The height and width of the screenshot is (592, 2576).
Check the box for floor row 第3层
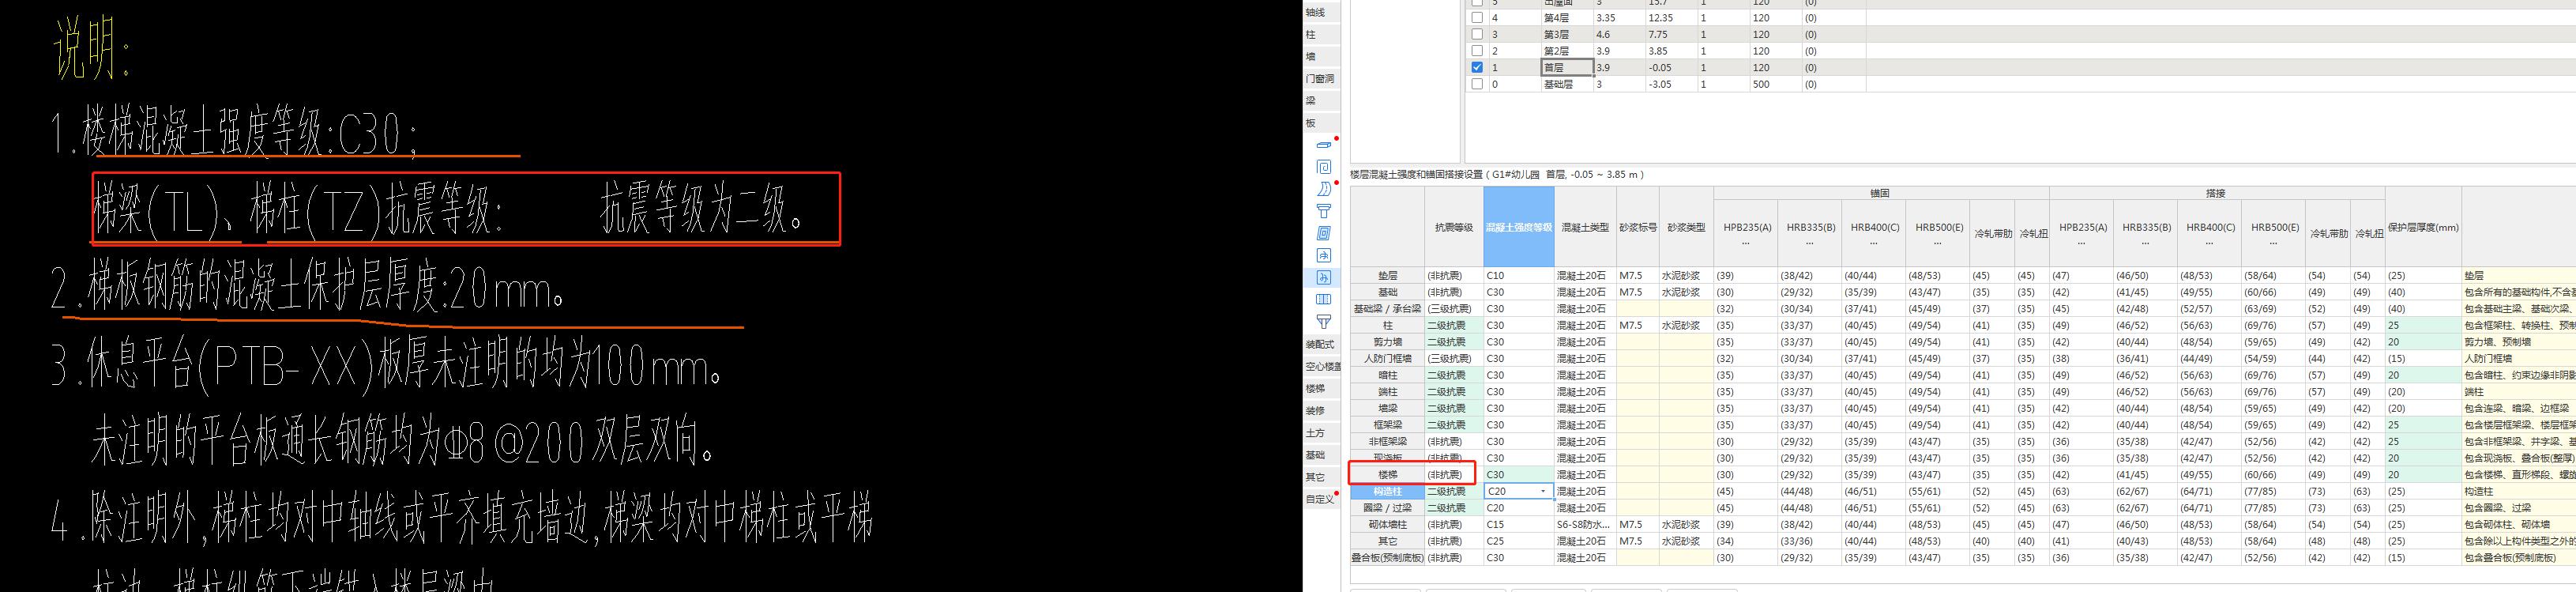point(1477,34)
